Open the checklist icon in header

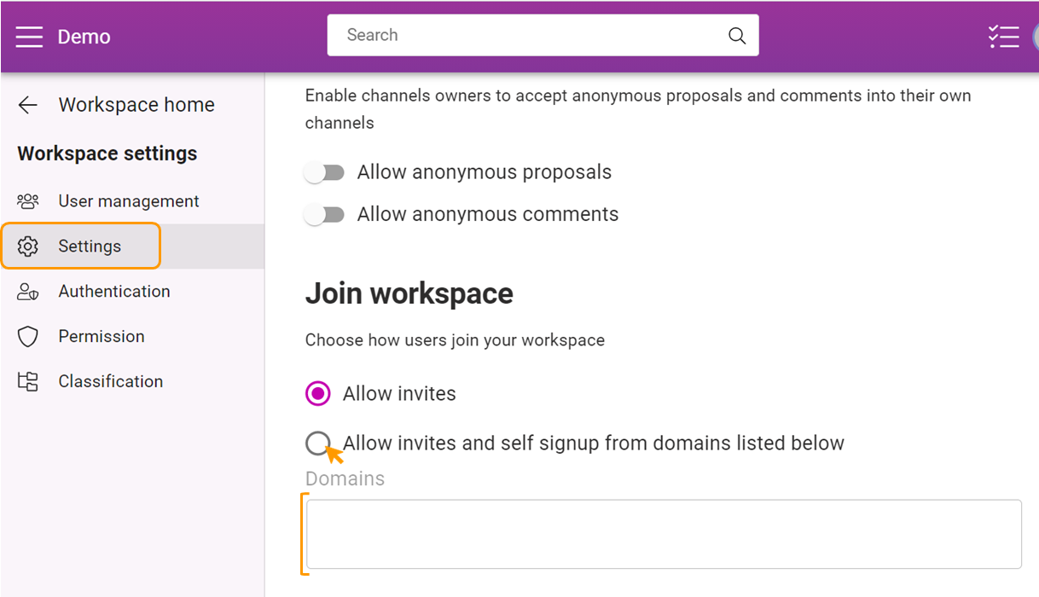1003,37
